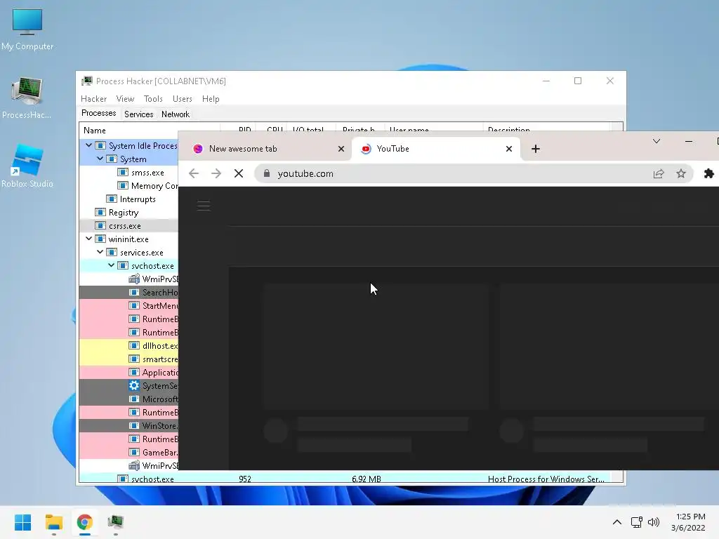The height and width of the screenshot is (539, 719).
Task: Select the GameBar process row
Action: click(x=129, y=453)
